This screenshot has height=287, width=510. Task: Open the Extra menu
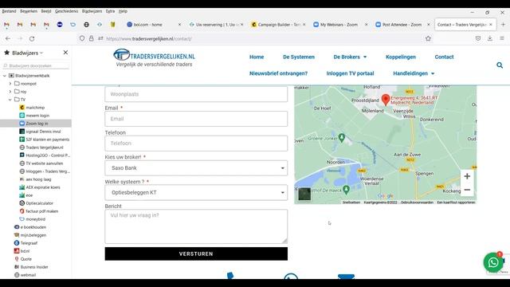coord(110,11)
